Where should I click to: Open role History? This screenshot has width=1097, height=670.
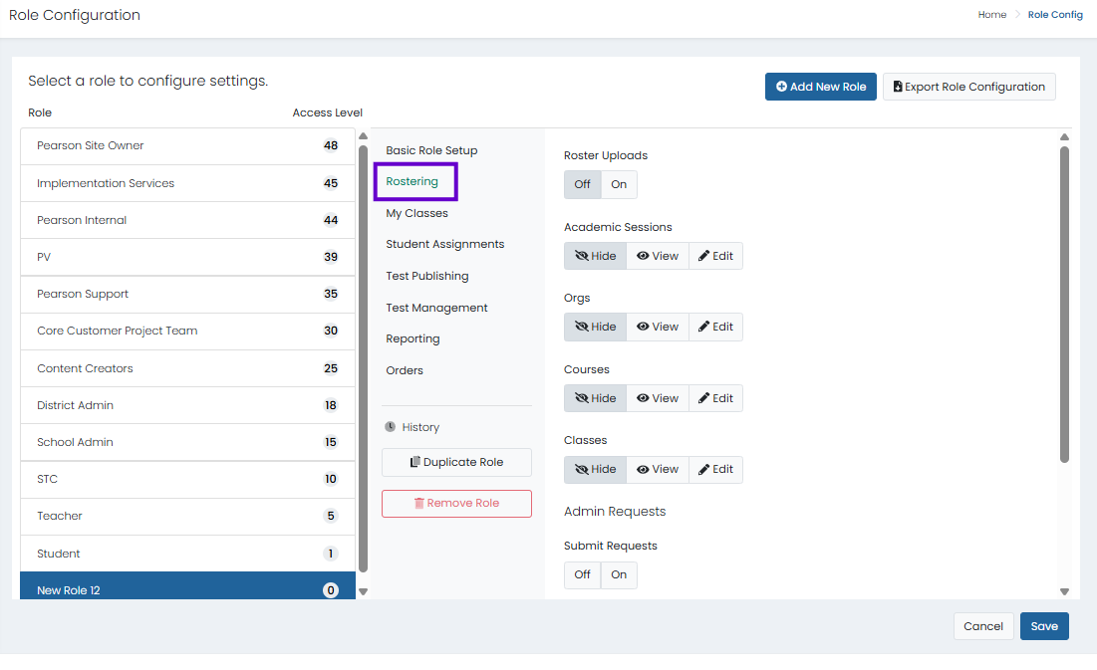412,427
